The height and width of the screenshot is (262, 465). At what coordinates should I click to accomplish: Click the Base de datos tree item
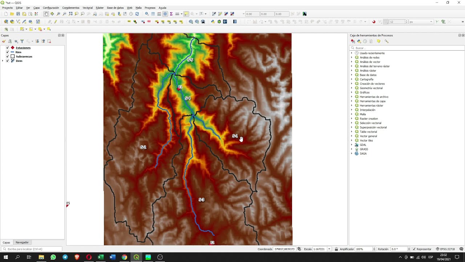368,75
